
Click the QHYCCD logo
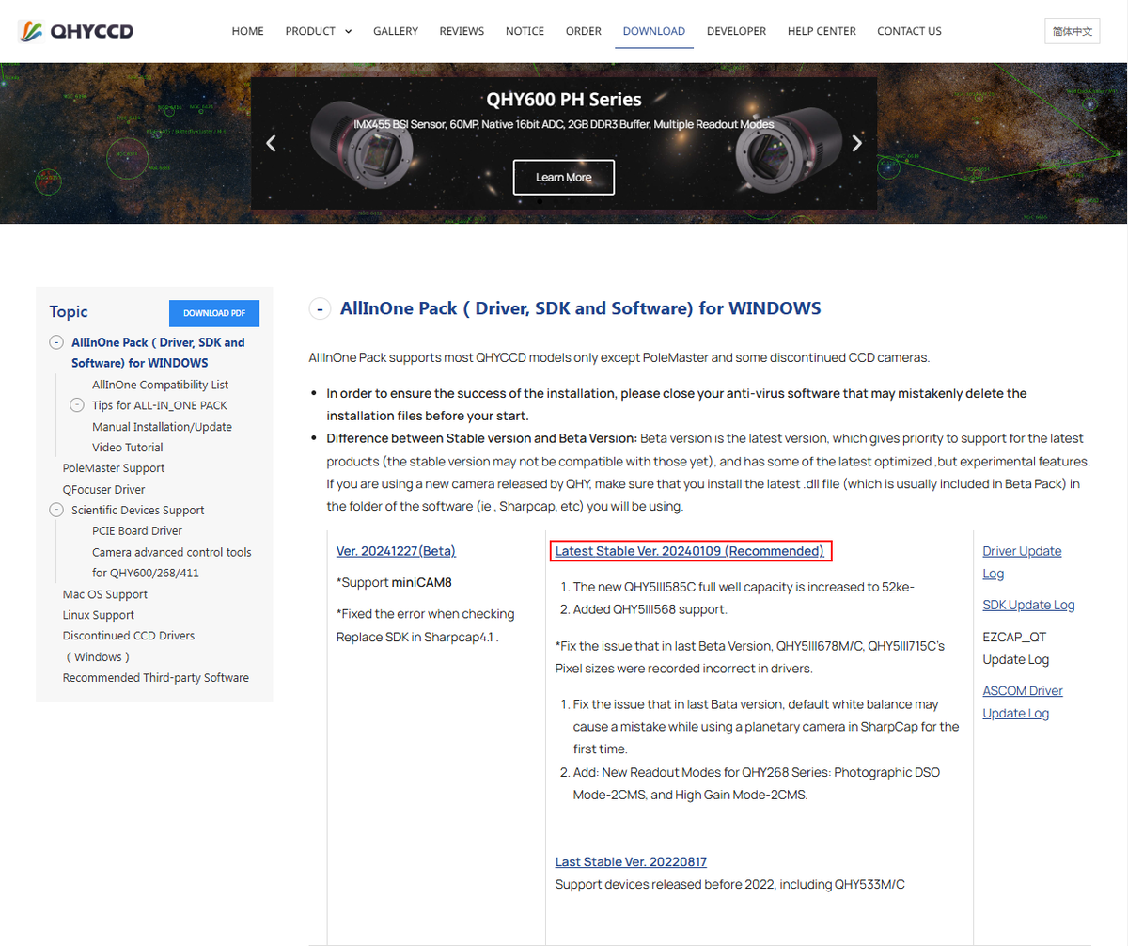(76, 31)
